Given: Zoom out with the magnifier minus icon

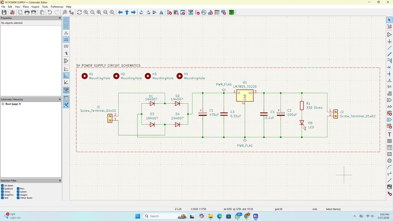Looking at the screenshot, I should pyautogui.click(x=92, y=12).
